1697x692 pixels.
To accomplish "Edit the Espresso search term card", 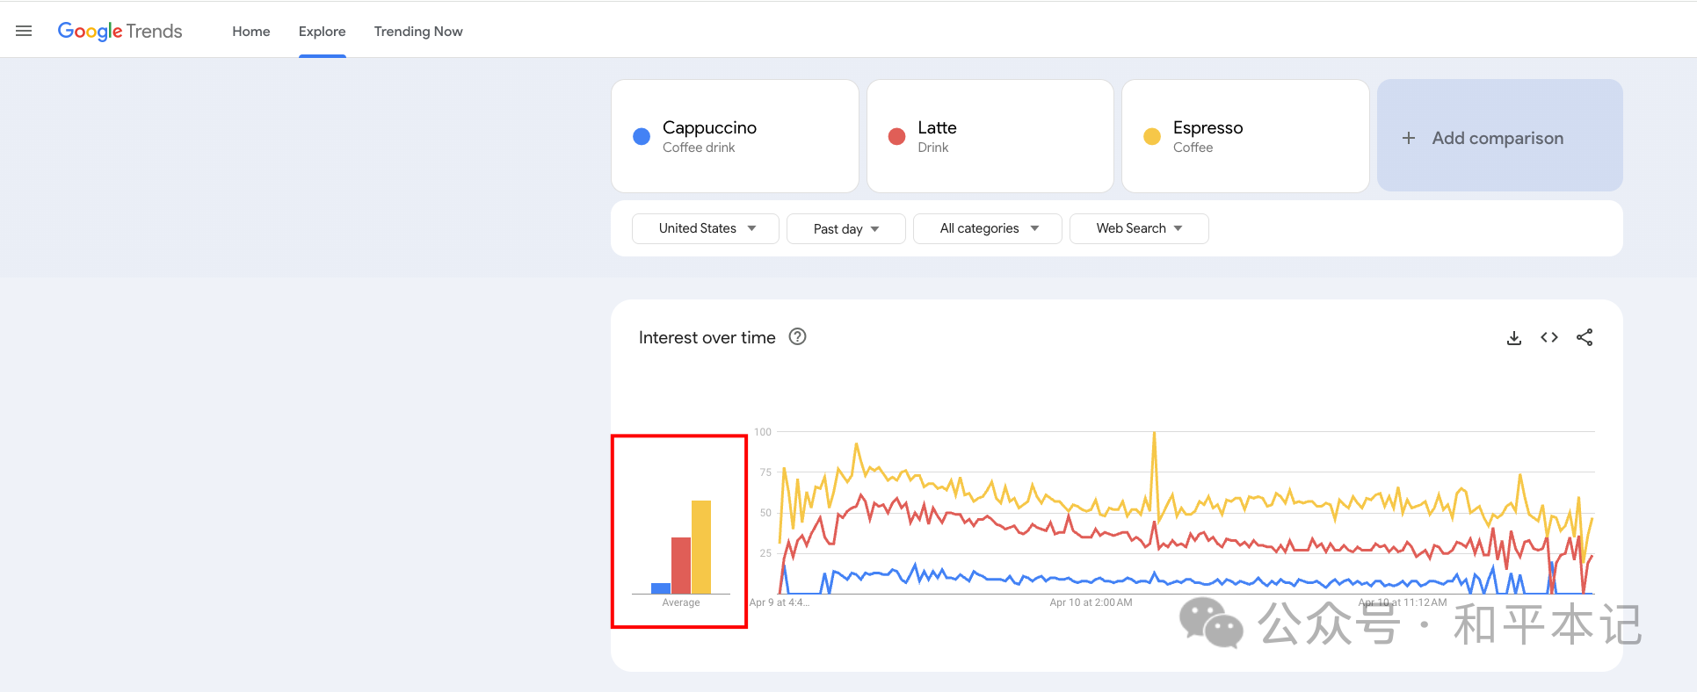I will tap(1245, 136).
